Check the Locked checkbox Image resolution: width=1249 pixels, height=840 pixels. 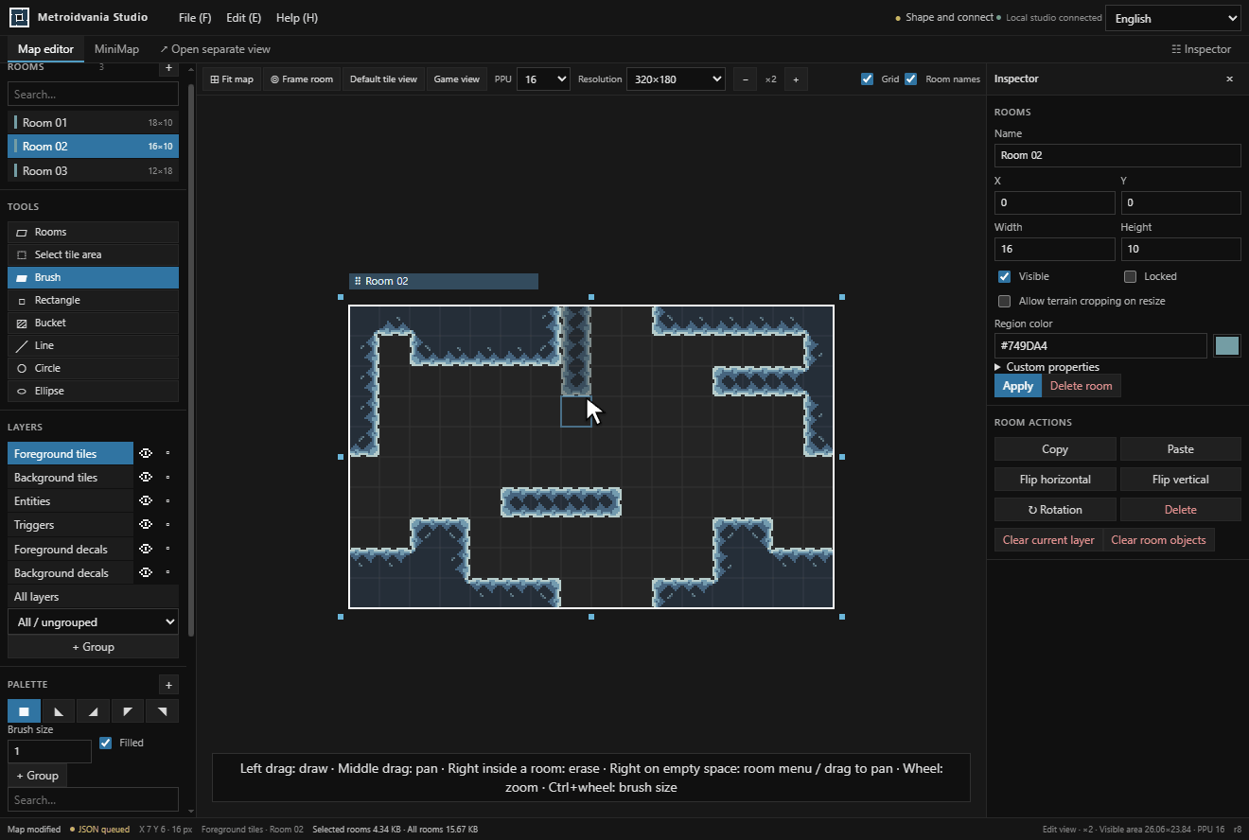point(1130,276)
